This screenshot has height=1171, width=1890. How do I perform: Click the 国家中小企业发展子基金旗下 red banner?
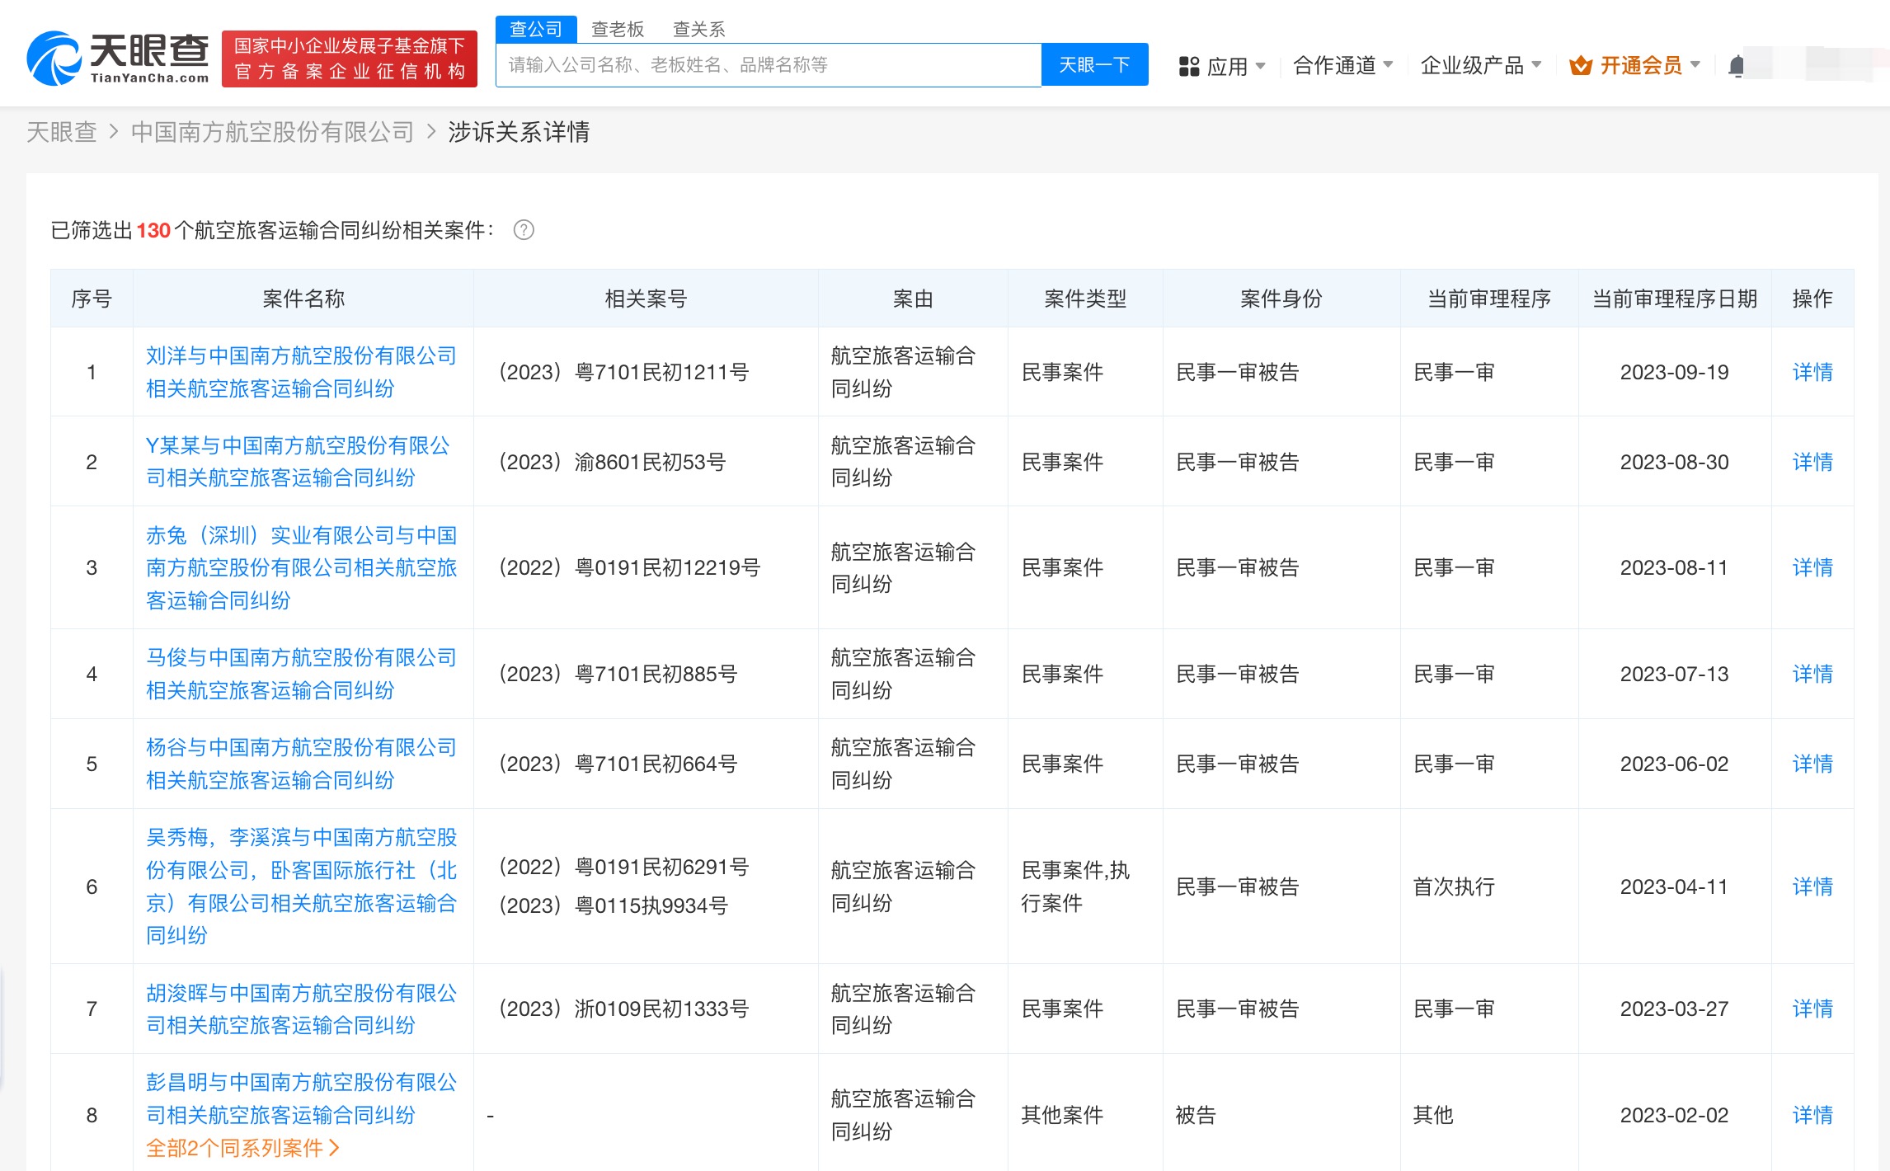[x=350, y=59]
